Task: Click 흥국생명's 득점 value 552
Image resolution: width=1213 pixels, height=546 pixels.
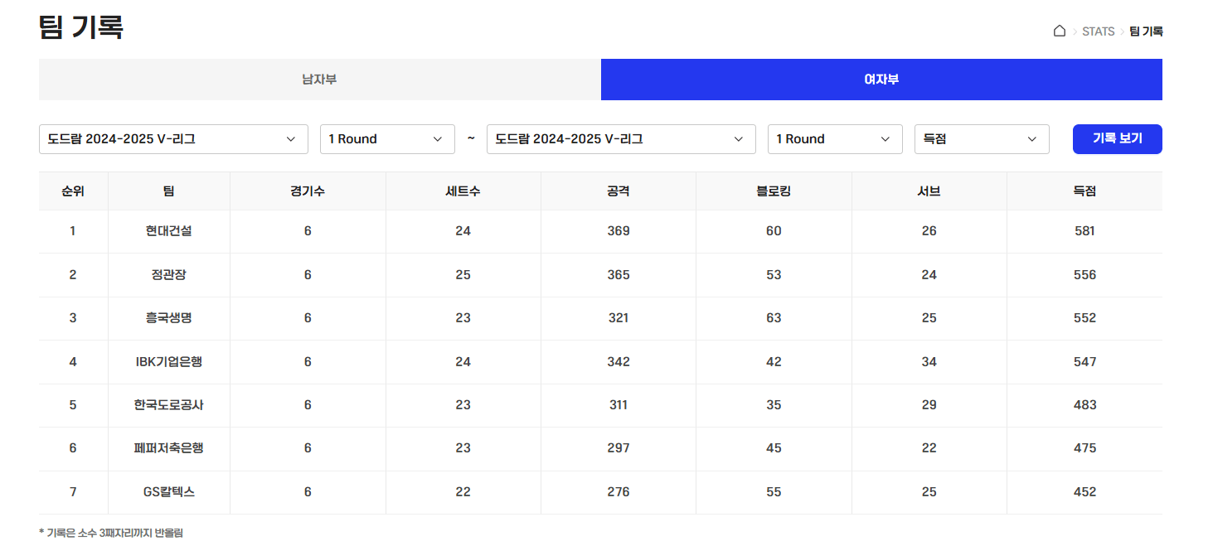Action: click(x=1084, y=318)
